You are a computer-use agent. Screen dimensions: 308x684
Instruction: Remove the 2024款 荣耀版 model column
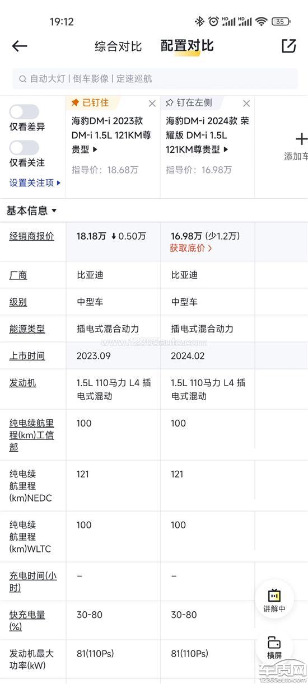(246, 104)
